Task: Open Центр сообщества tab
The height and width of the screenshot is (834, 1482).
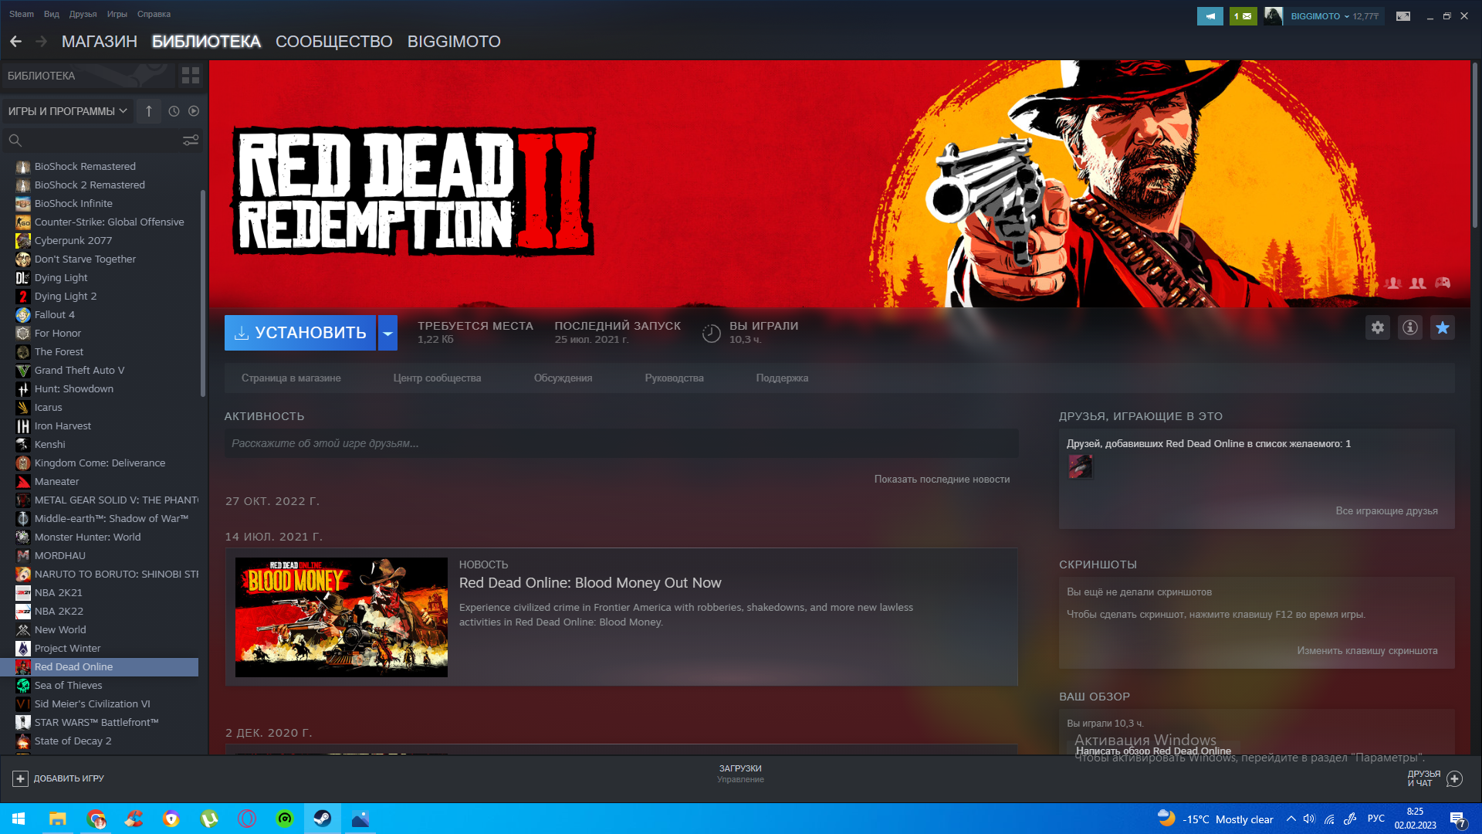Action: point(437,378)
